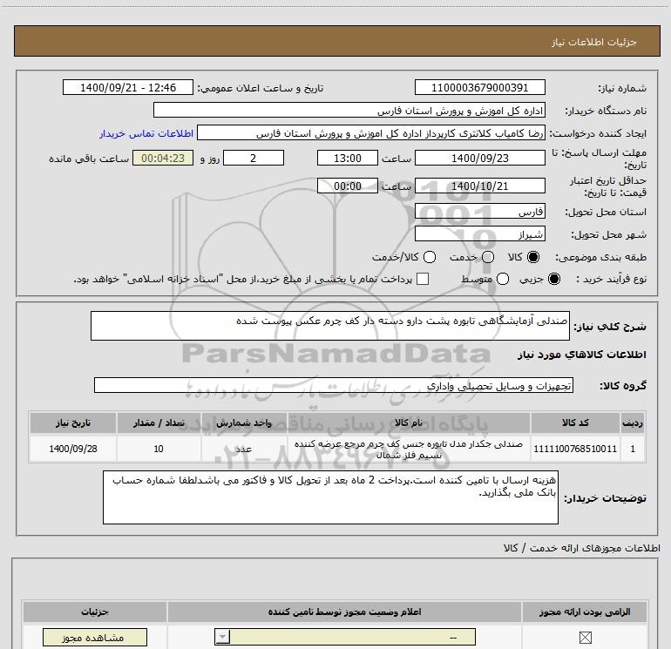Click the اطلاعات کالاهای مورد نیاز heading

pyautogui.click(x=581, y=355)
